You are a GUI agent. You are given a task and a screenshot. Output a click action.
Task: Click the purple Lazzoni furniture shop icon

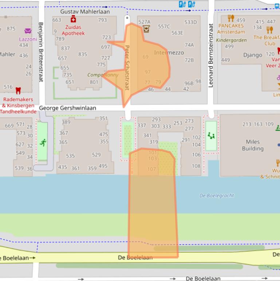28,31
